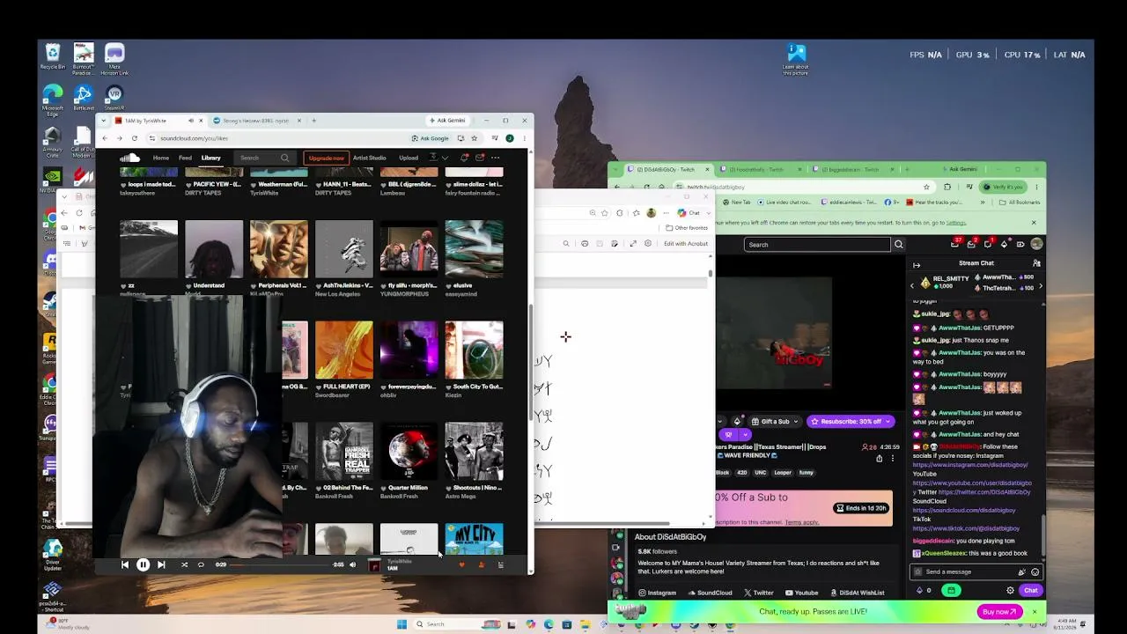
Task: Open Twitch chat community users list
Action: point(1036,263)
